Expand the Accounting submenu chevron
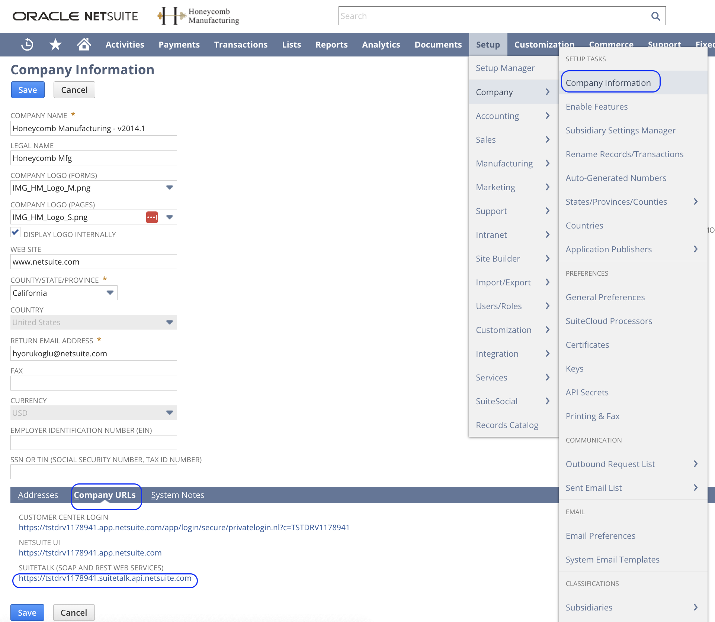Image resolution: width=715 pixels, height=622 pixels. [x=547, y=116]
